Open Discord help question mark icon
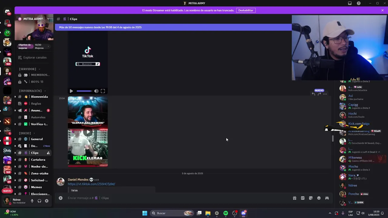The image size is (388, 218). point(359,3)
